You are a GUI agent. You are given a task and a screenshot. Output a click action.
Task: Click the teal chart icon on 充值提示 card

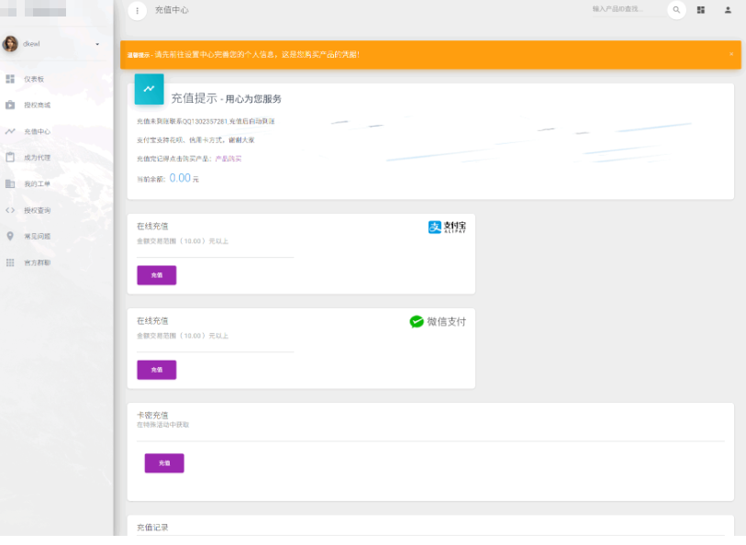point(149,90)
